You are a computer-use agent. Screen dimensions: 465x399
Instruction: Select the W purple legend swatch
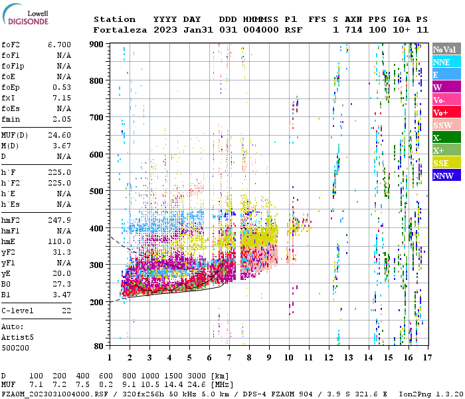(x=446, y=87)
